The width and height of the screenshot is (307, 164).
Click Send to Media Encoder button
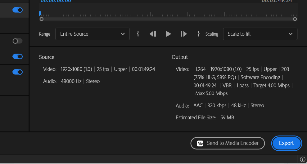coord(228,143)
